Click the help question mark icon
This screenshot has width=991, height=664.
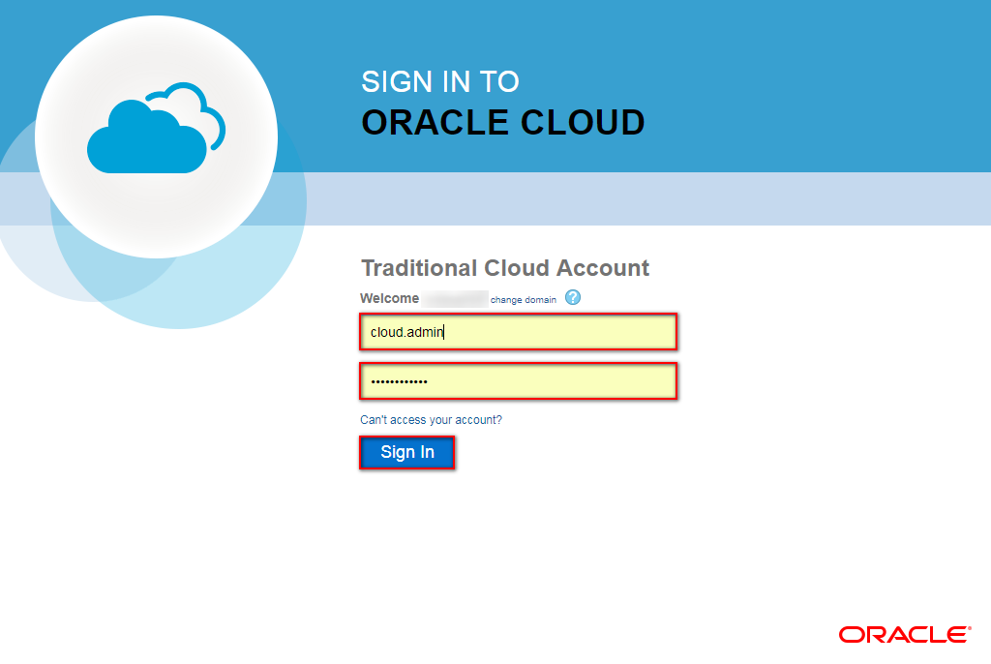(573, 298)
